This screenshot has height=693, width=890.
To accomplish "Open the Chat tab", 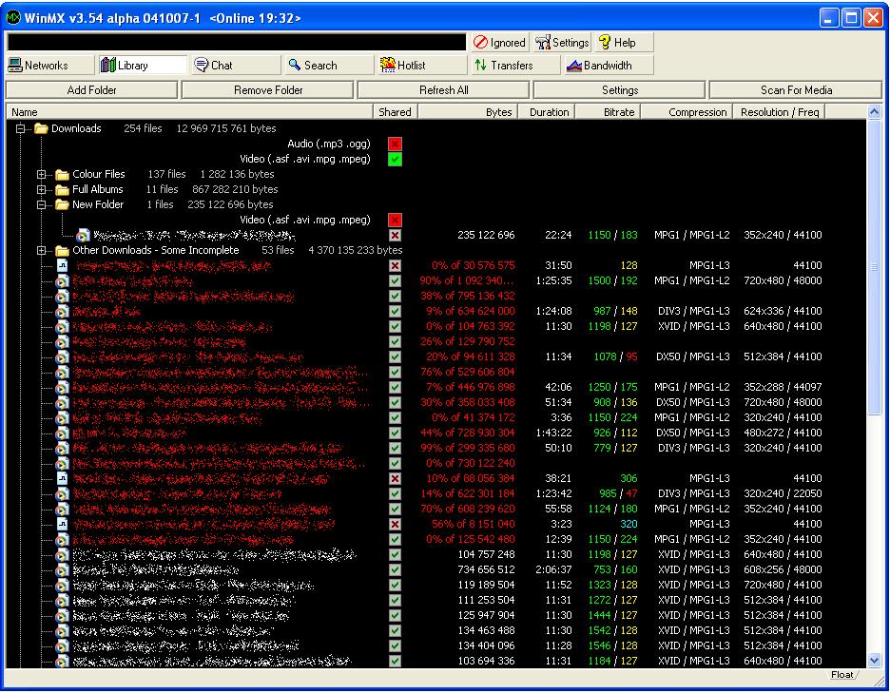I will click(236, 66).
